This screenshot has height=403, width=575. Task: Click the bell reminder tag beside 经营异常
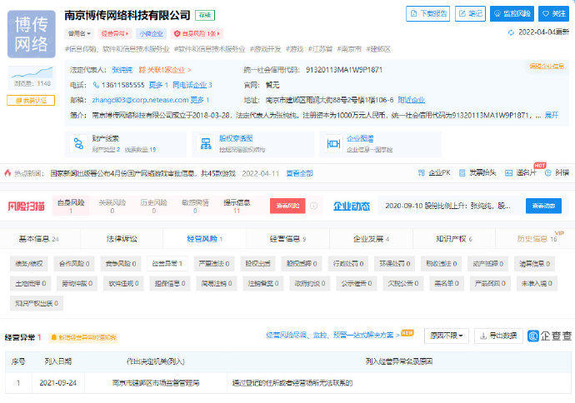[83, 337]
